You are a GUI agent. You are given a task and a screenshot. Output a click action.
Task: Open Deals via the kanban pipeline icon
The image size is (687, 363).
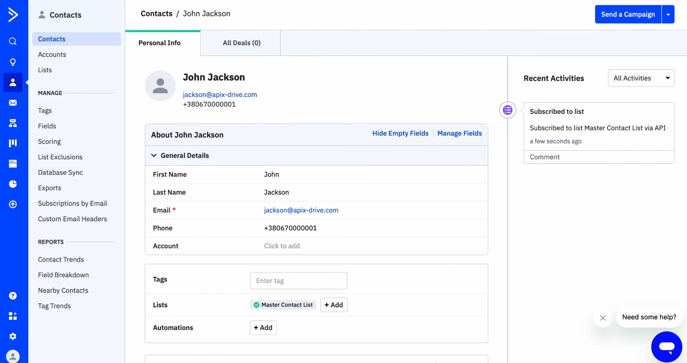click(x=13, y=143)
